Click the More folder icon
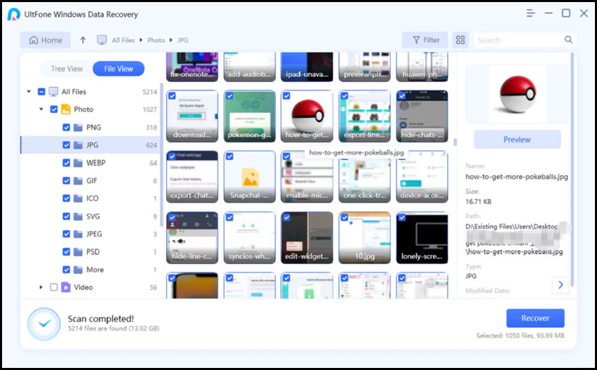 (78, 269)
